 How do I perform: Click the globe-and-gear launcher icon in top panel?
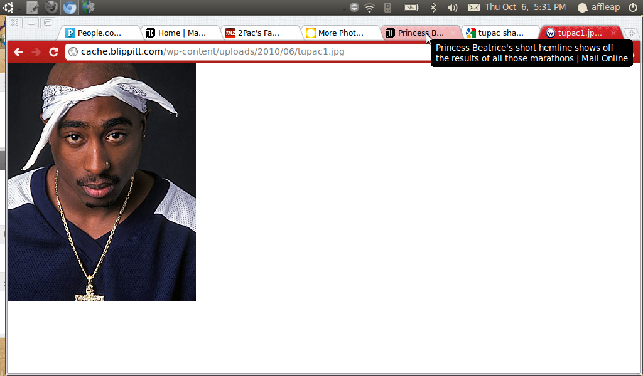(88, 7)
